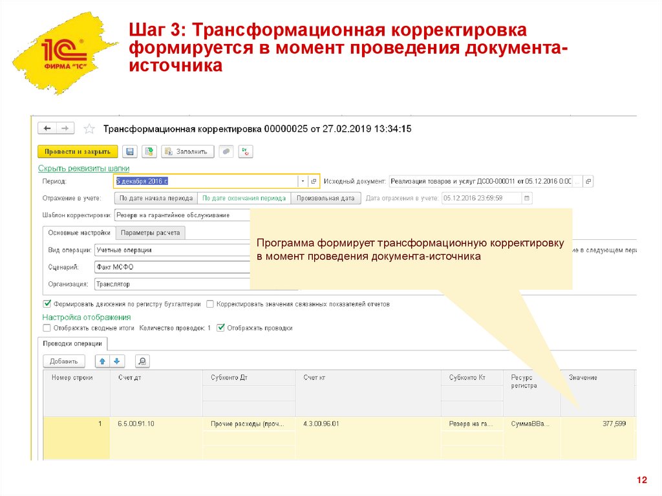
Task: Move row down with the down arrow icon
Action: tap(117, 361)
